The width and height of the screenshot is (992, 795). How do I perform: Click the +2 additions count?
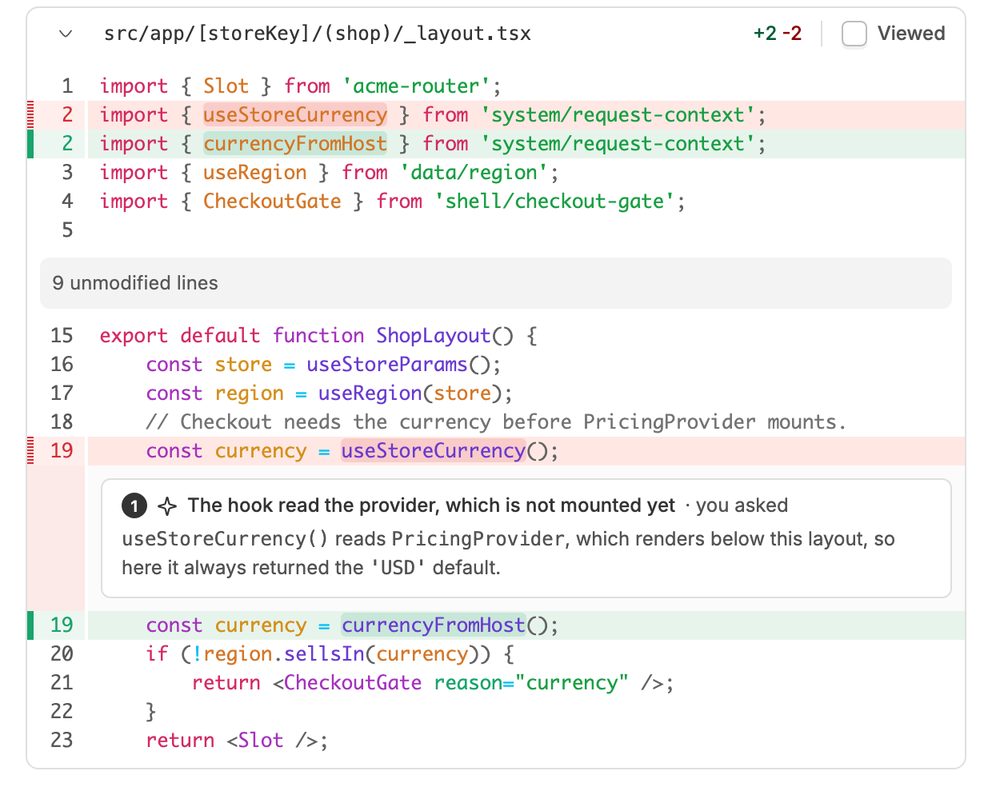765,34
